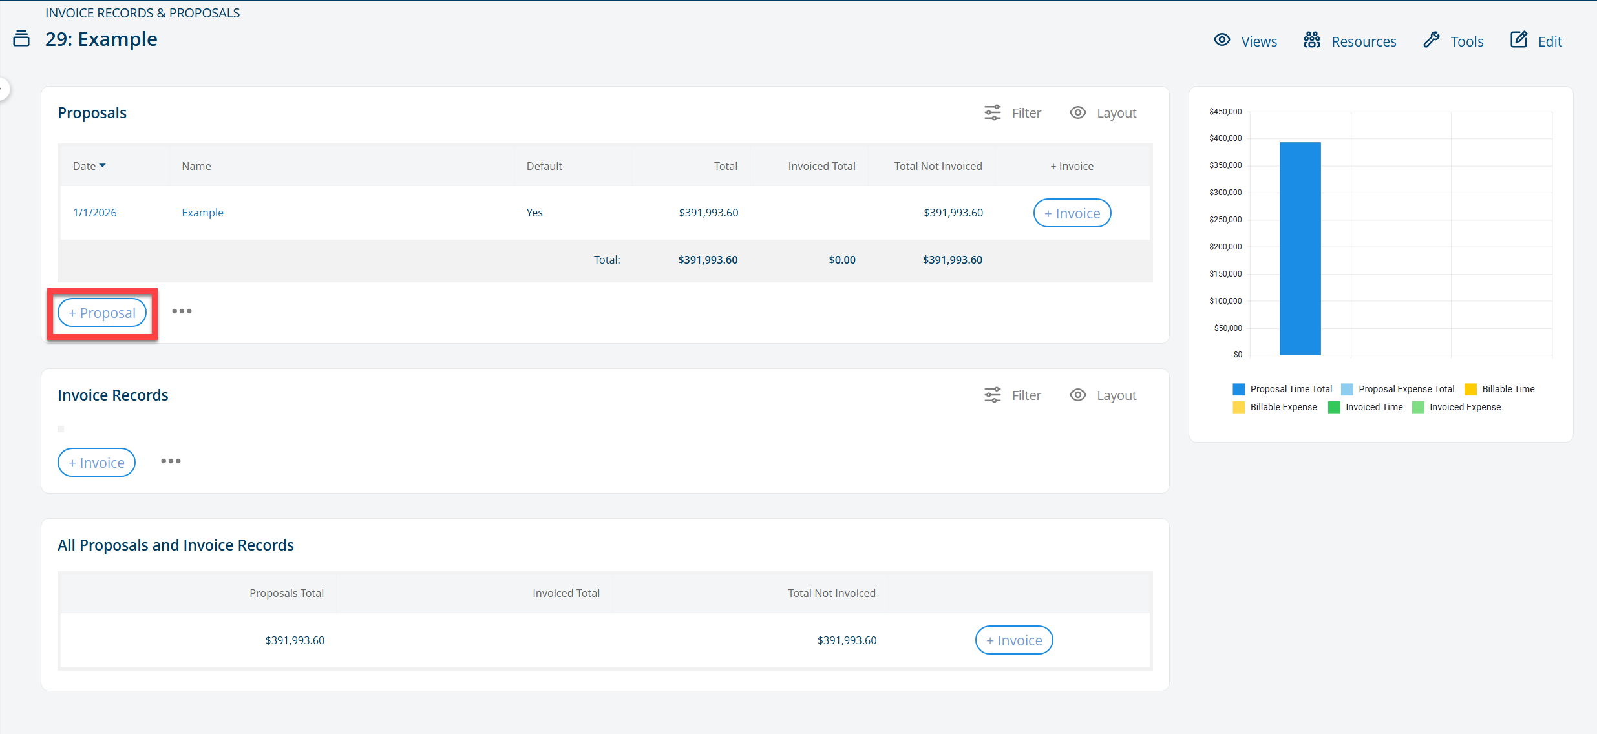This screenshot has height=734, width=1597.
Task: Click the Name column header
Action: pyautogui.click(x=196, y=166)
